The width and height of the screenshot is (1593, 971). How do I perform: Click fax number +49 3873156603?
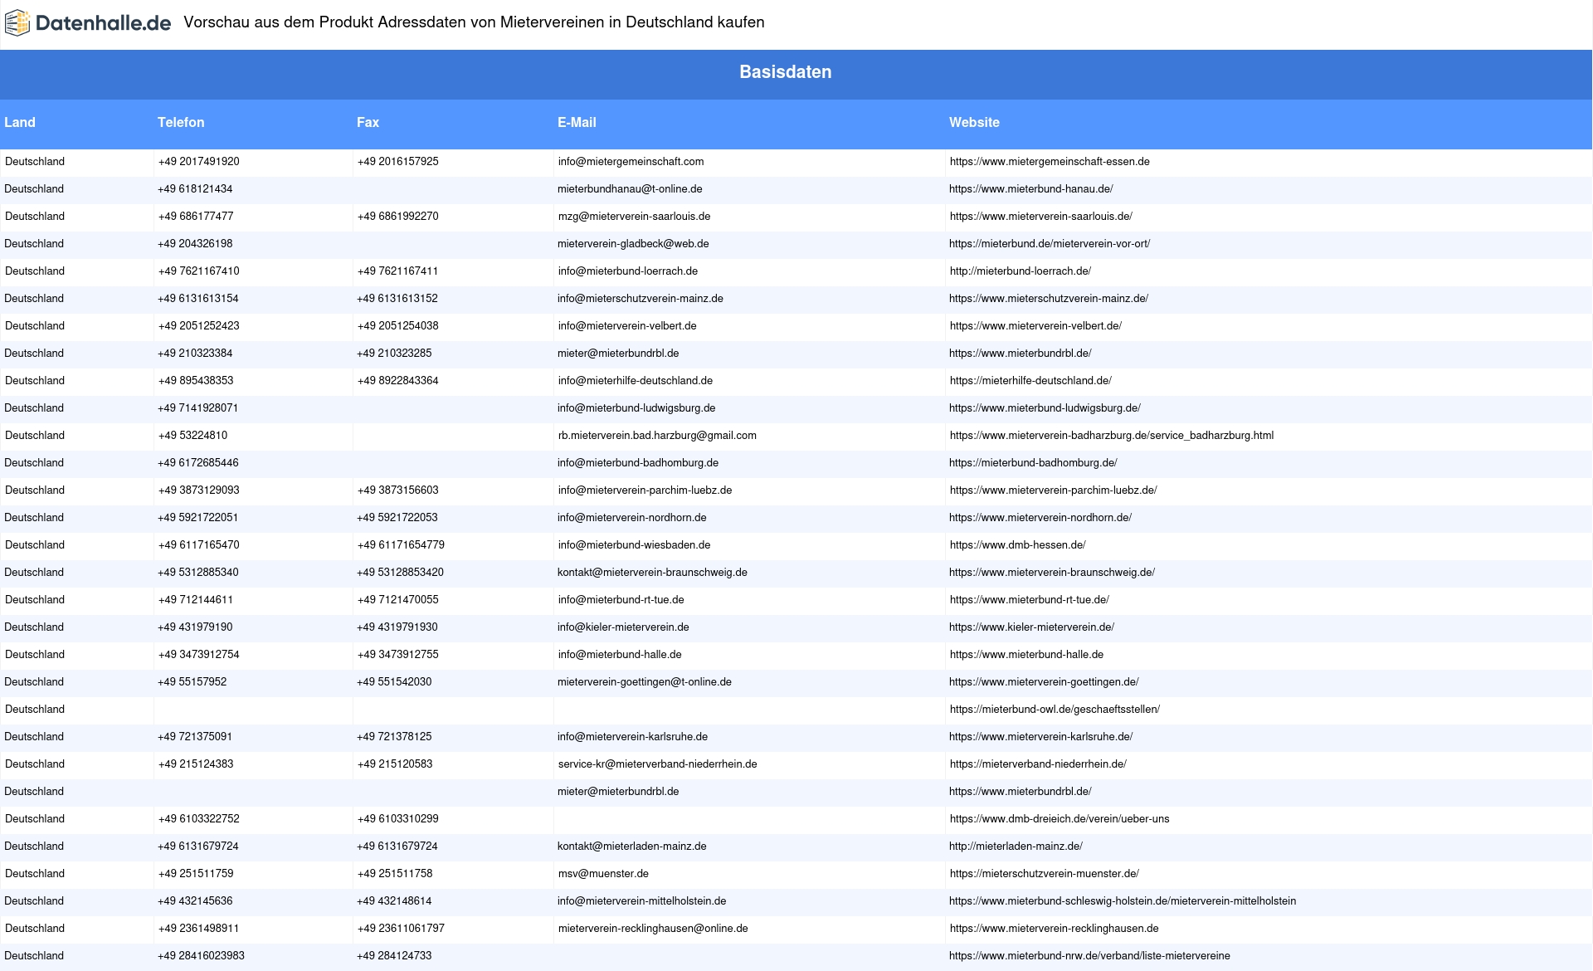pyautogui.click(x=398, y=490)
